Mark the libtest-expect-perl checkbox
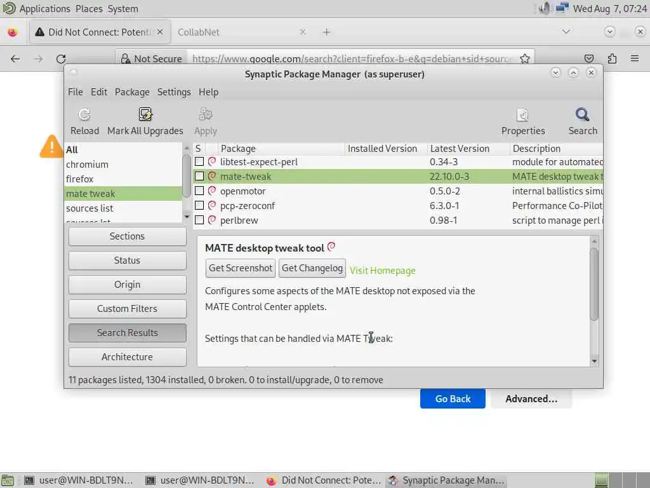Viewport: 650px width, 488px height. (199, 161)
